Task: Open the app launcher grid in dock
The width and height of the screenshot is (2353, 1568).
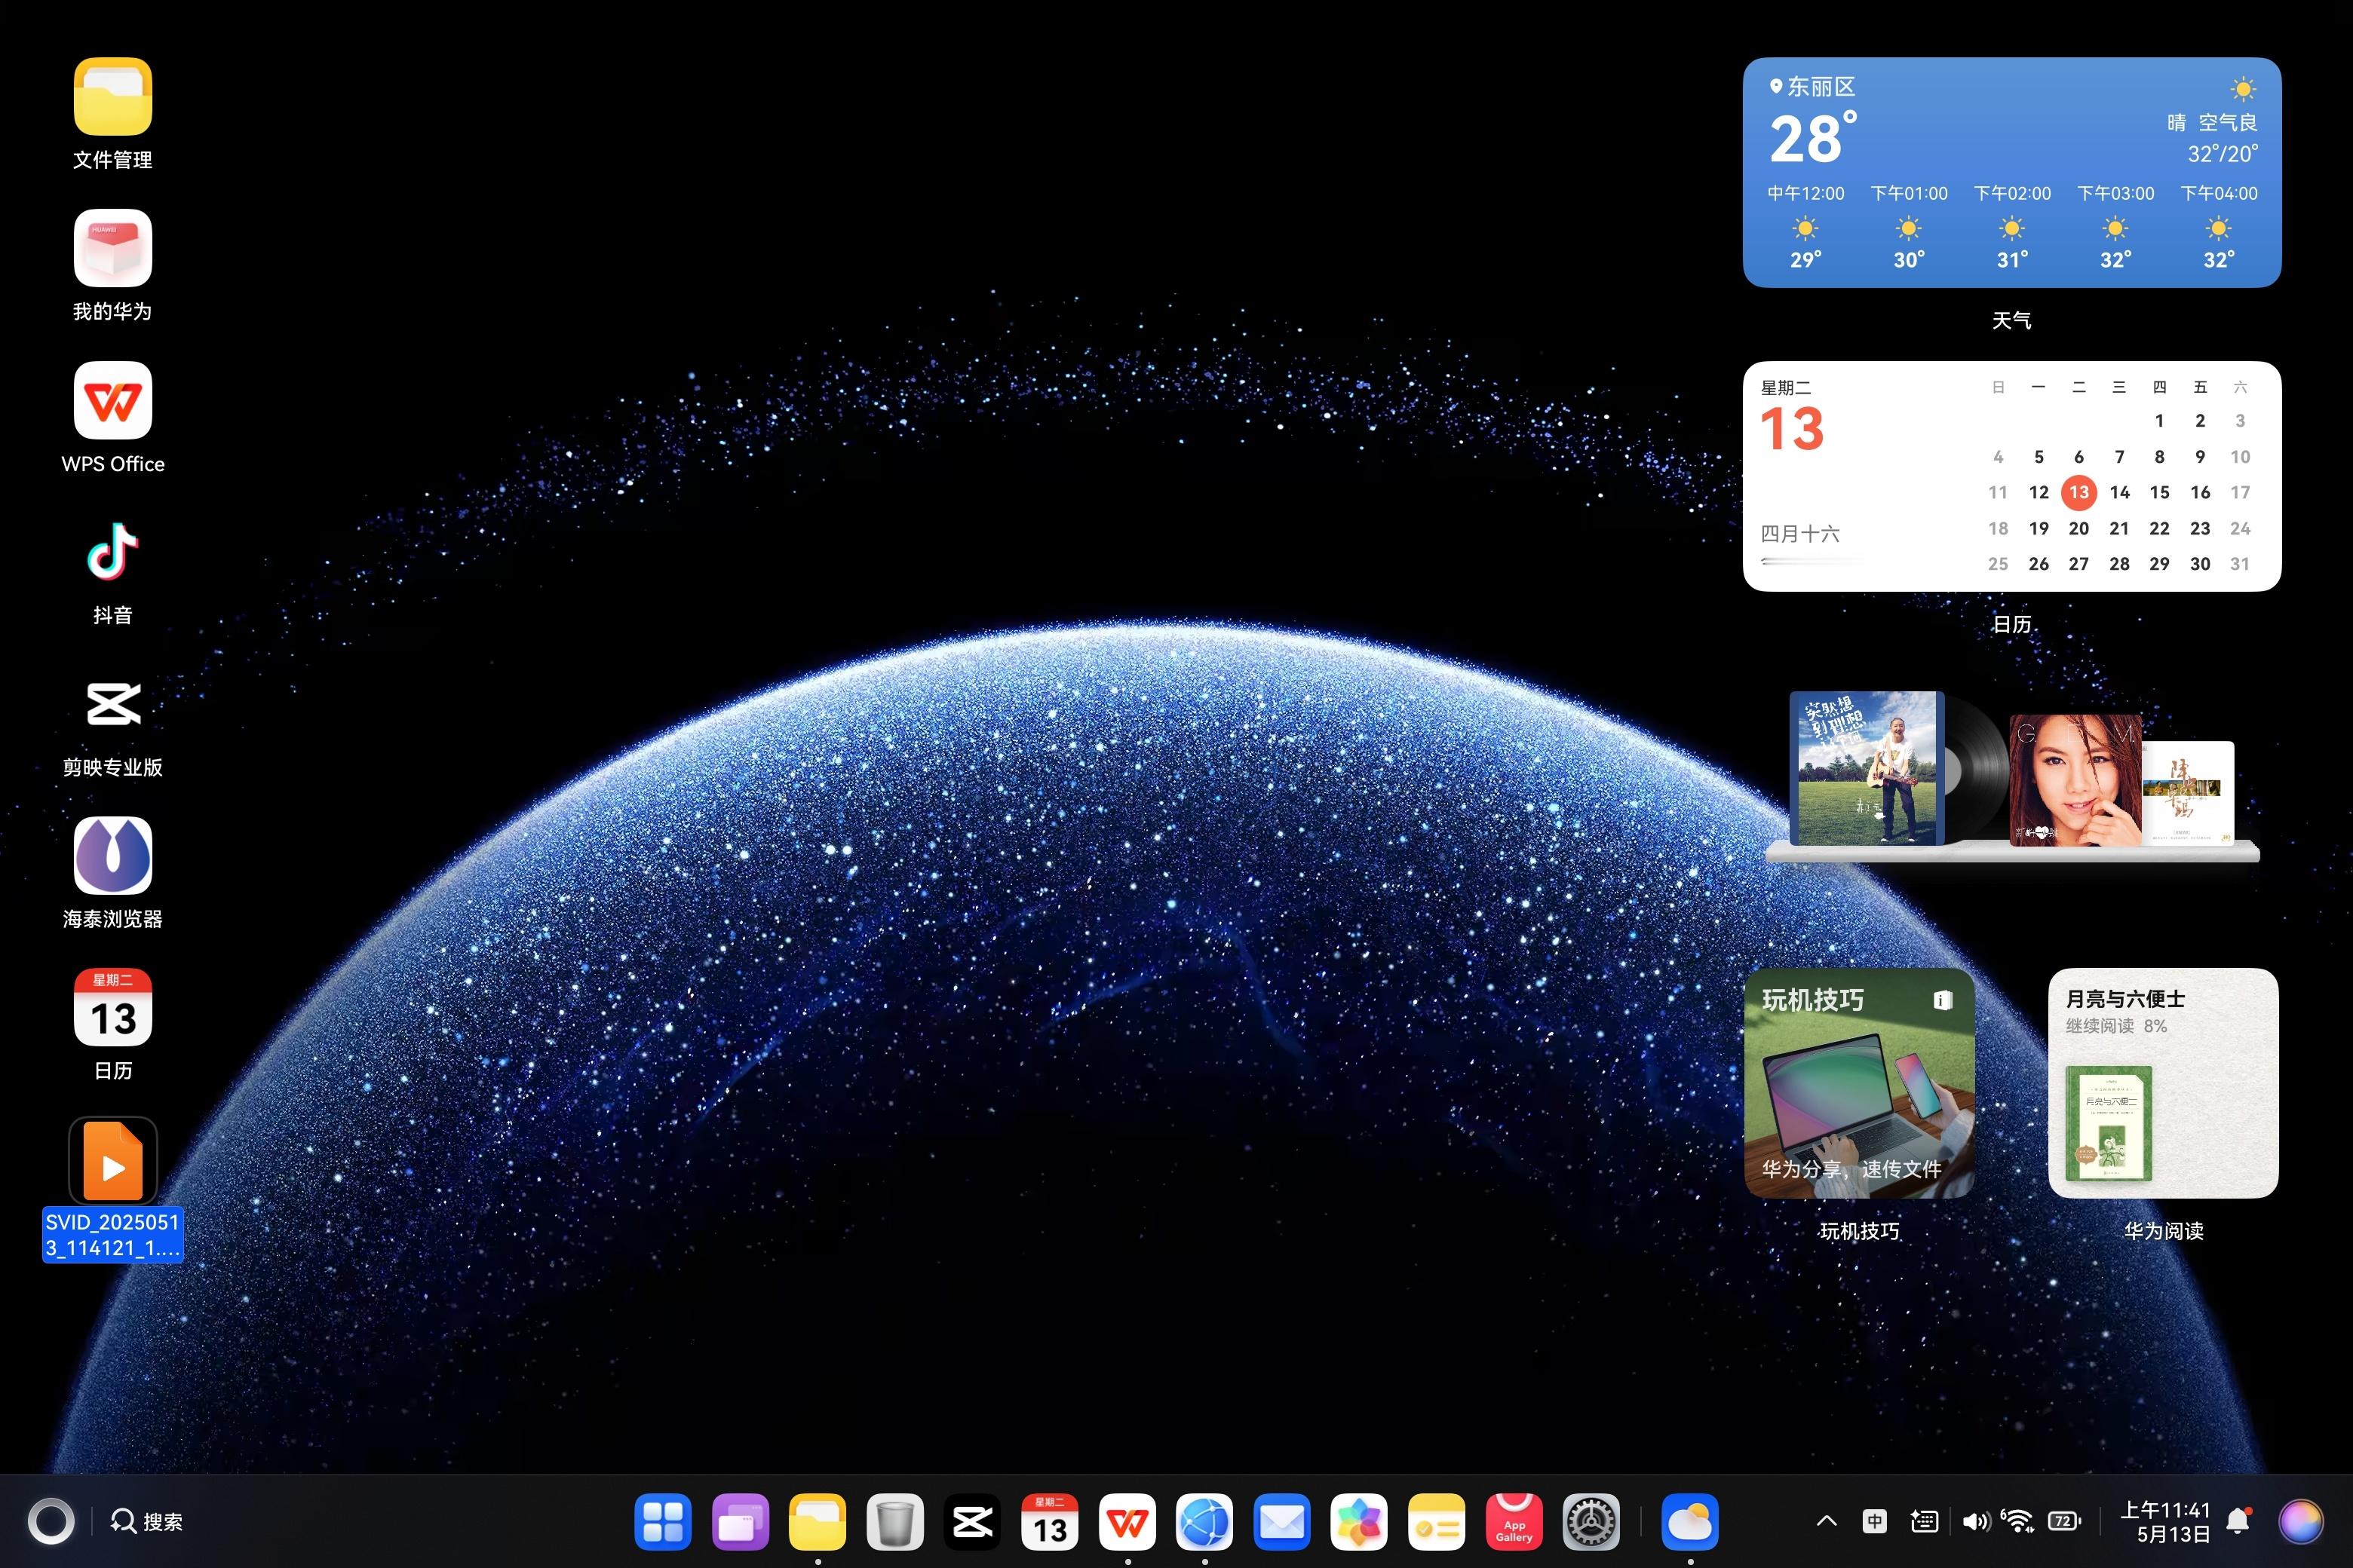Action: 662,1522
